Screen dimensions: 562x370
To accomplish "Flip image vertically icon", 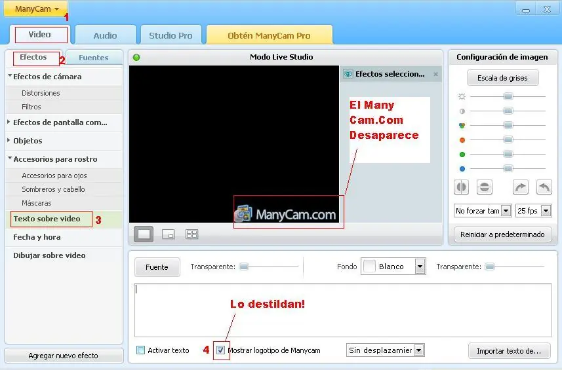I will point(484,187).
